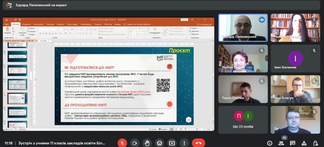This screenshot has height=147, width=324.
Task: Switch to the Вставлення ribbon tab
Action: (x=27, y=24)
